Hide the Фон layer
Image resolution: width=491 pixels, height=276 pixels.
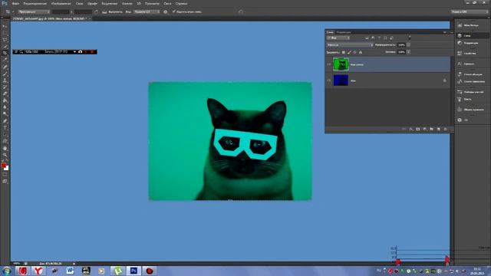pos(329,80)
